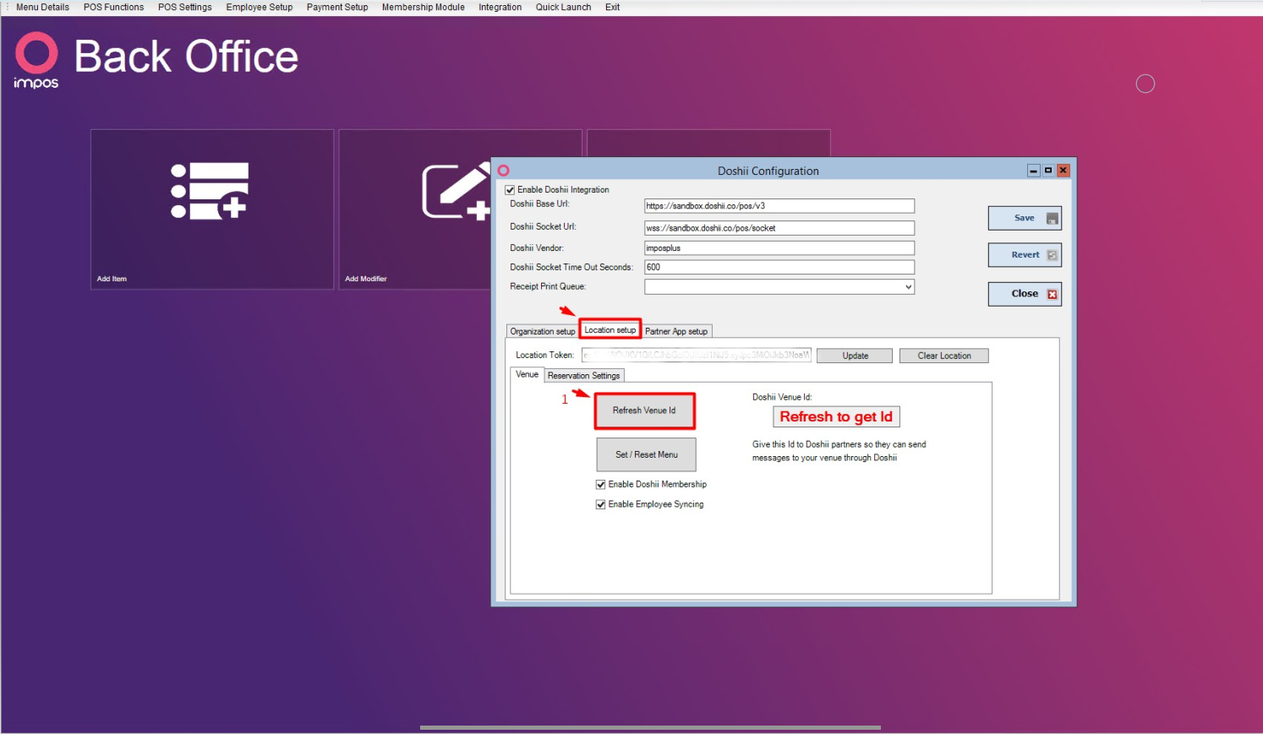
Task: Open the POS Settings menu
Action: tap(185, 7)
